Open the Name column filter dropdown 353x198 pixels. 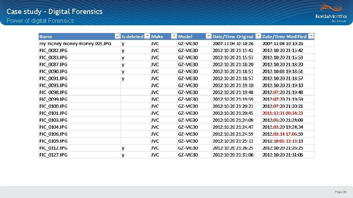pos(118,36)
